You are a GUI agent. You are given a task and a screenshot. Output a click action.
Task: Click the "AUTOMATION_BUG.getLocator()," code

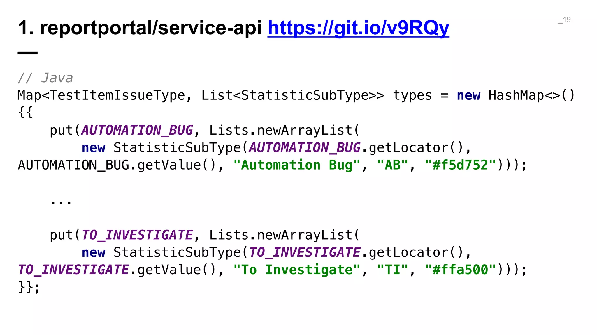360,148
